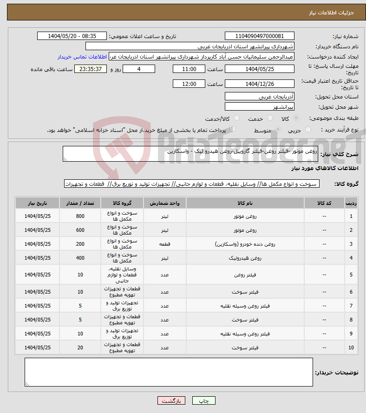Viewport: 366px width, 413px height.
Task: Click the گروه کالا column header
Action: 122,203
